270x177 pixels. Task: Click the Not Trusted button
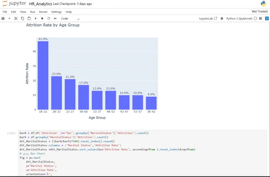259,11
